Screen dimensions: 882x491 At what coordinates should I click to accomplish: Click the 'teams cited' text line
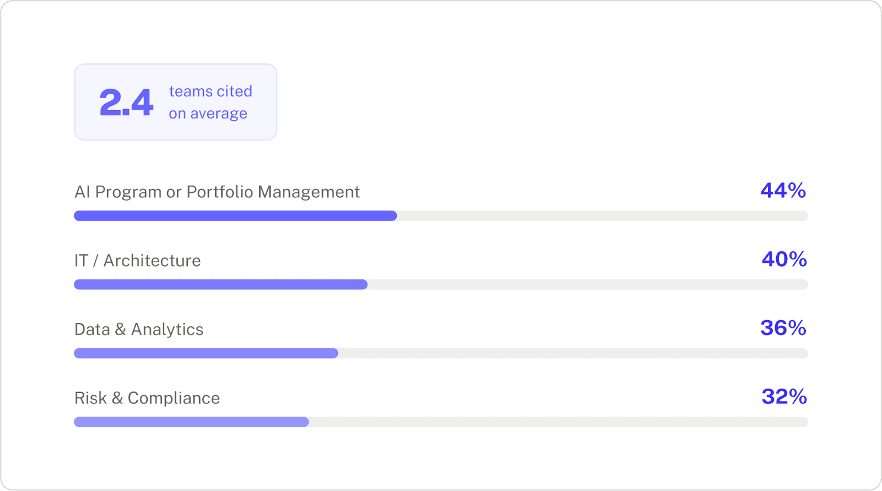211,91
